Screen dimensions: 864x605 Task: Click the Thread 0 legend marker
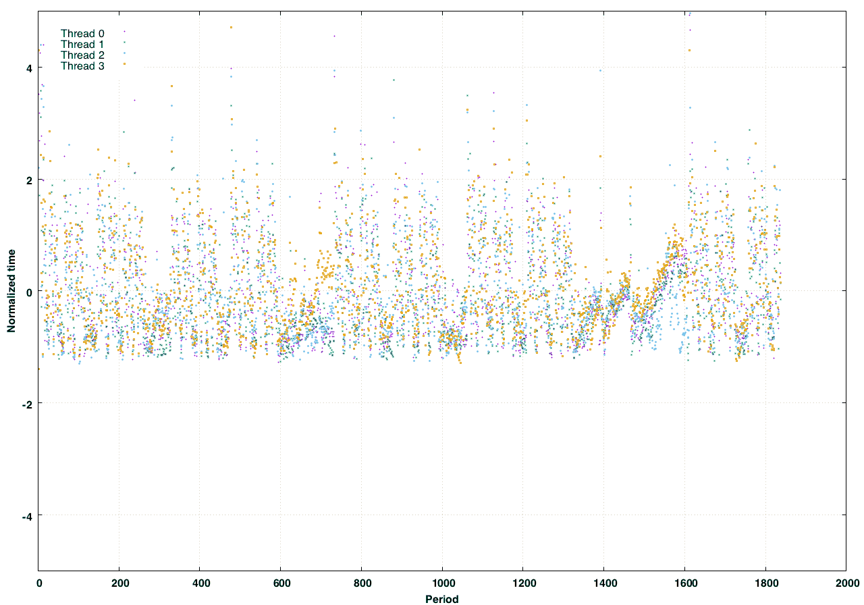[124, 31]
